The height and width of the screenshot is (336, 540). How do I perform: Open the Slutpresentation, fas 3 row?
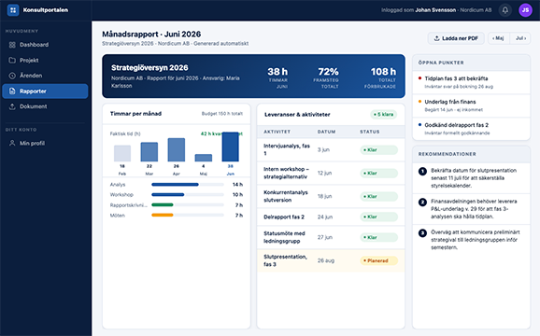point(331,260)
